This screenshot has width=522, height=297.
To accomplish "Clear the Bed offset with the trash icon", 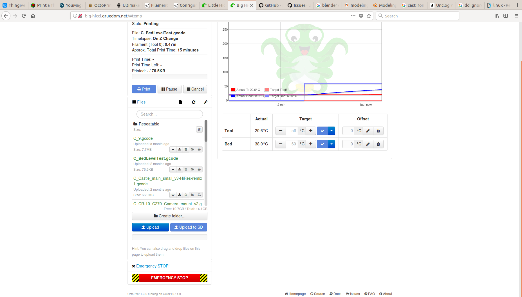I will [x=378, y=144].
